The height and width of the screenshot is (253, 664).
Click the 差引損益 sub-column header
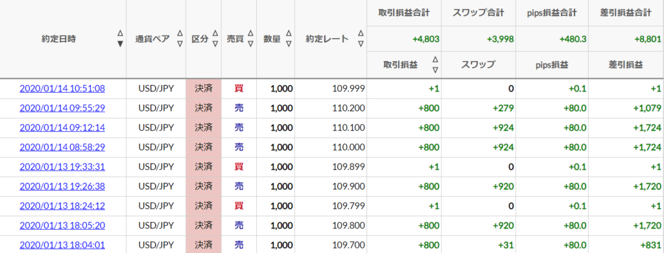click(x=626, y=65)
